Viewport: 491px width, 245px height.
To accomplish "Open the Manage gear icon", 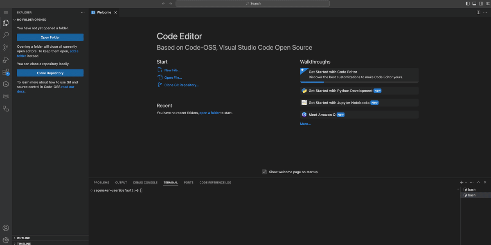I will (6, 240).
